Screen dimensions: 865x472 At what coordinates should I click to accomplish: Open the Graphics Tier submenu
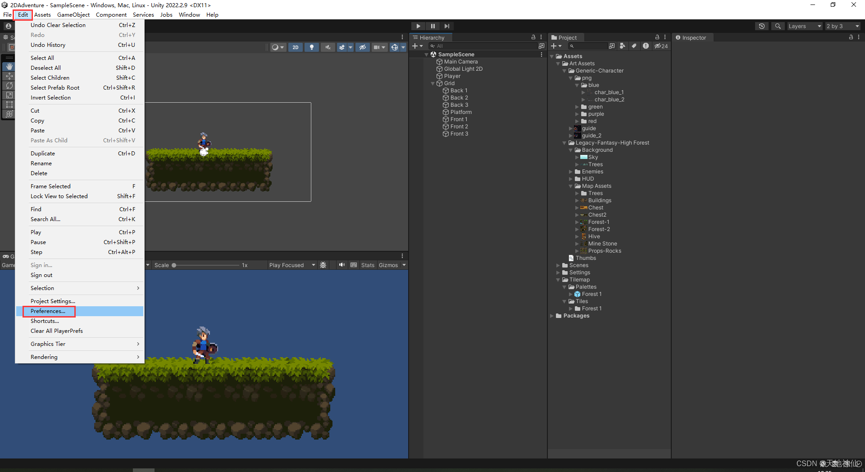tap(80, 344)
